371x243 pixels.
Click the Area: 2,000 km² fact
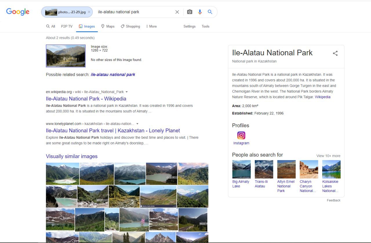click(x=245, y=106)
